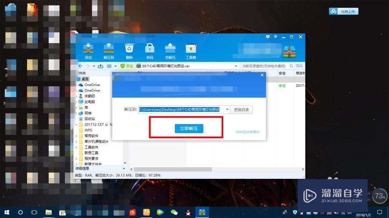
Task: Expand the archive path dropdown
Action: (x=236, y=66)
